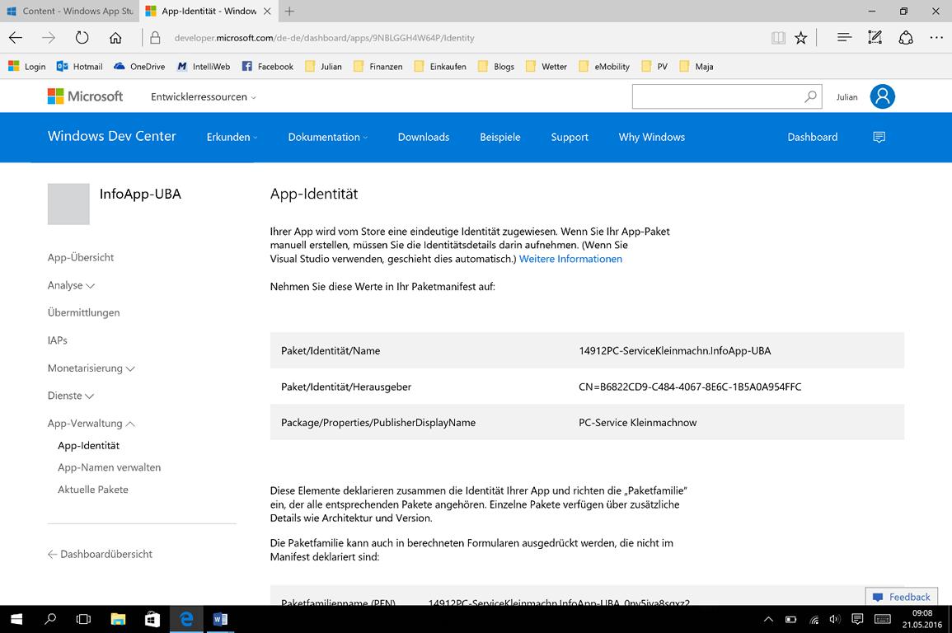
Task: Reload the page with the refresh icon
Action: 82,38
